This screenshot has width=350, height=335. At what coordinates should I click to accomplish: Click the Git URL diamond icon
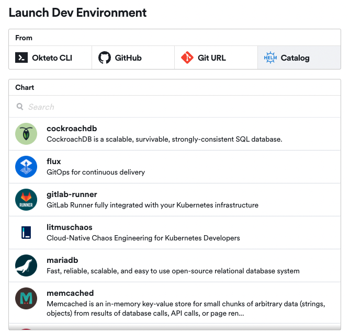coord(187,57)
